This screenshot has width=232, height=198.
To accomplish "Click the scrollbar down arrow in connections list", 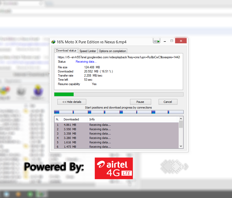I will (x=181, y=146).
